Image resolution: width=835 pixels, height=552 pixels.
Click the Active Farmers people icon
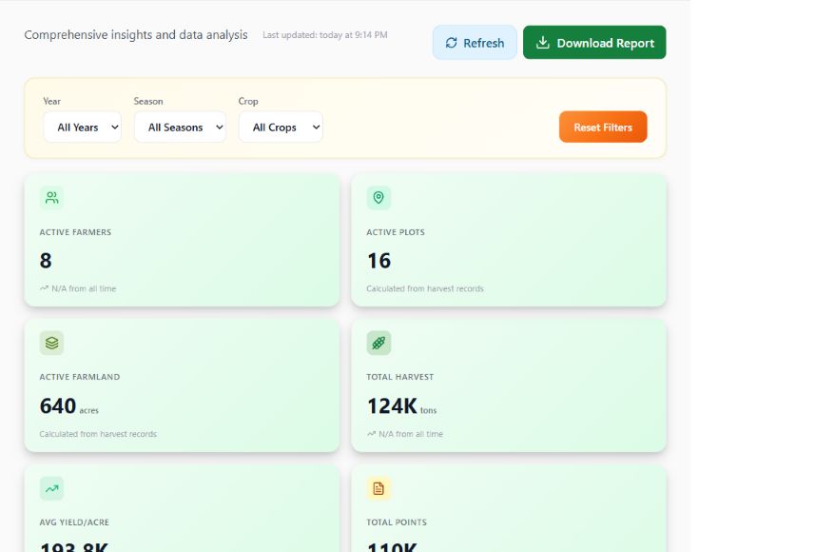[x=51, y=198]
